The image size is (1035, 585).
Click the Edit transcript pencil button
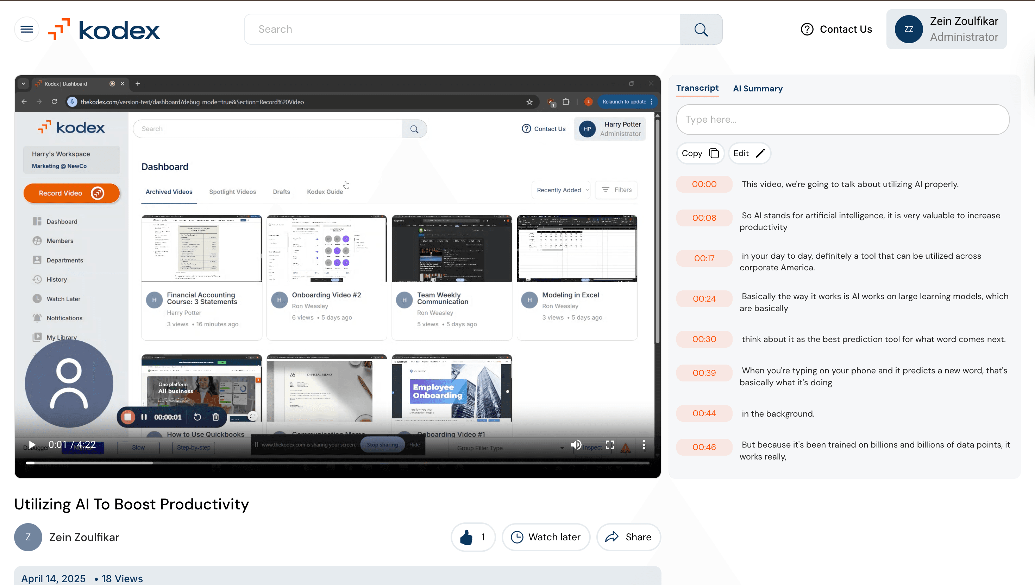749,154
